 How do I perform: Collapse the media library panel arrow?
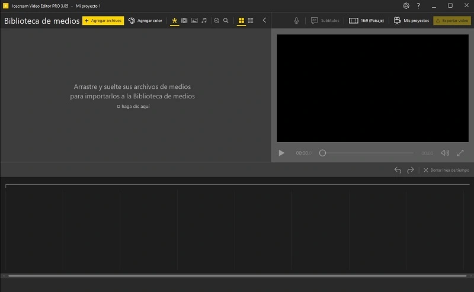pos(264,20)
